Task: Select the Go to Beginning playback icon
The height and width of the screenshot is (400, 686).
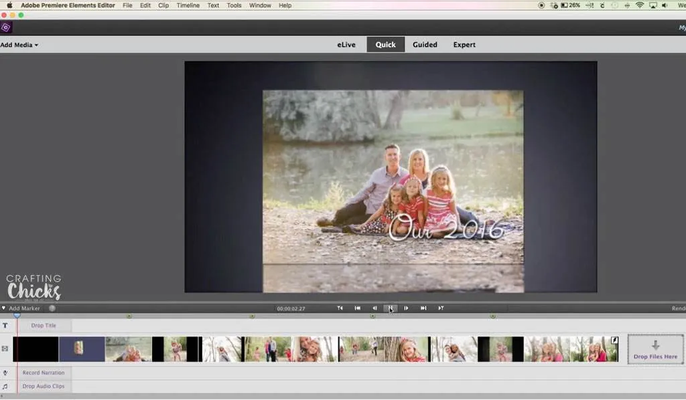Action: [357, 308]
